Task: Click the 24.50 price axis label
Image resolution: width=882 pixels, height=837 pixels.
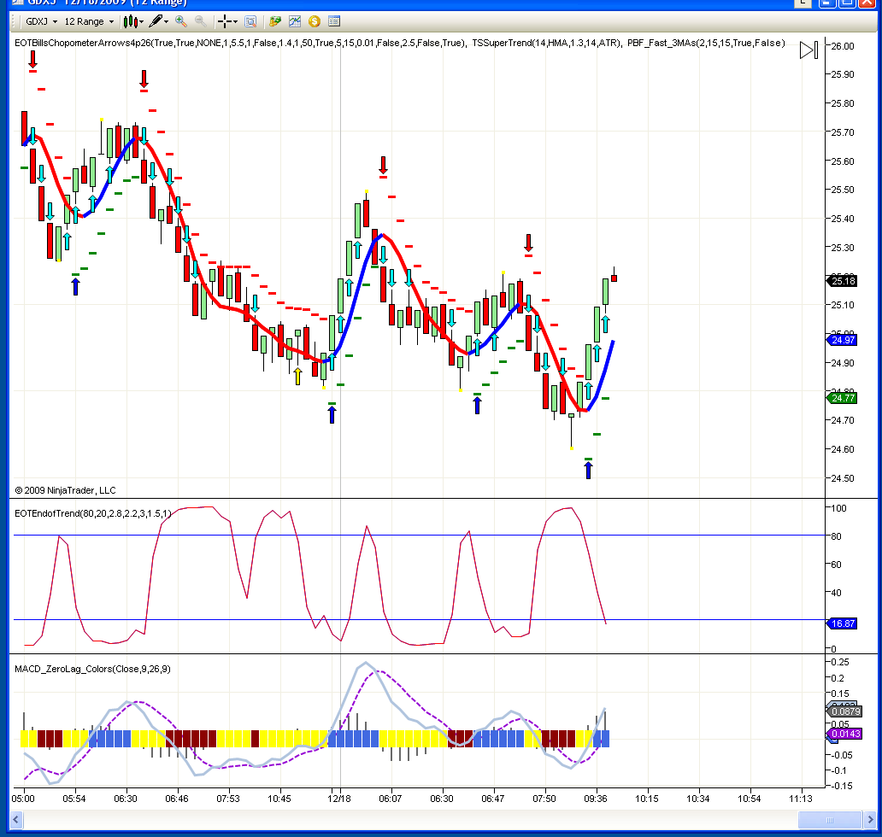Action: (843, 478)
